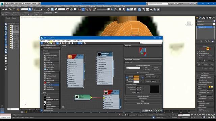Click Define Flows in Populate ribbon

[6, 15]
